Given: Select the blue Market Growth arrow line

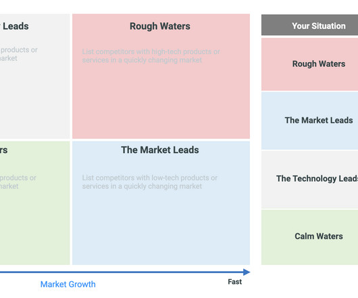Looking at the screenshot, I should [122, 272].
